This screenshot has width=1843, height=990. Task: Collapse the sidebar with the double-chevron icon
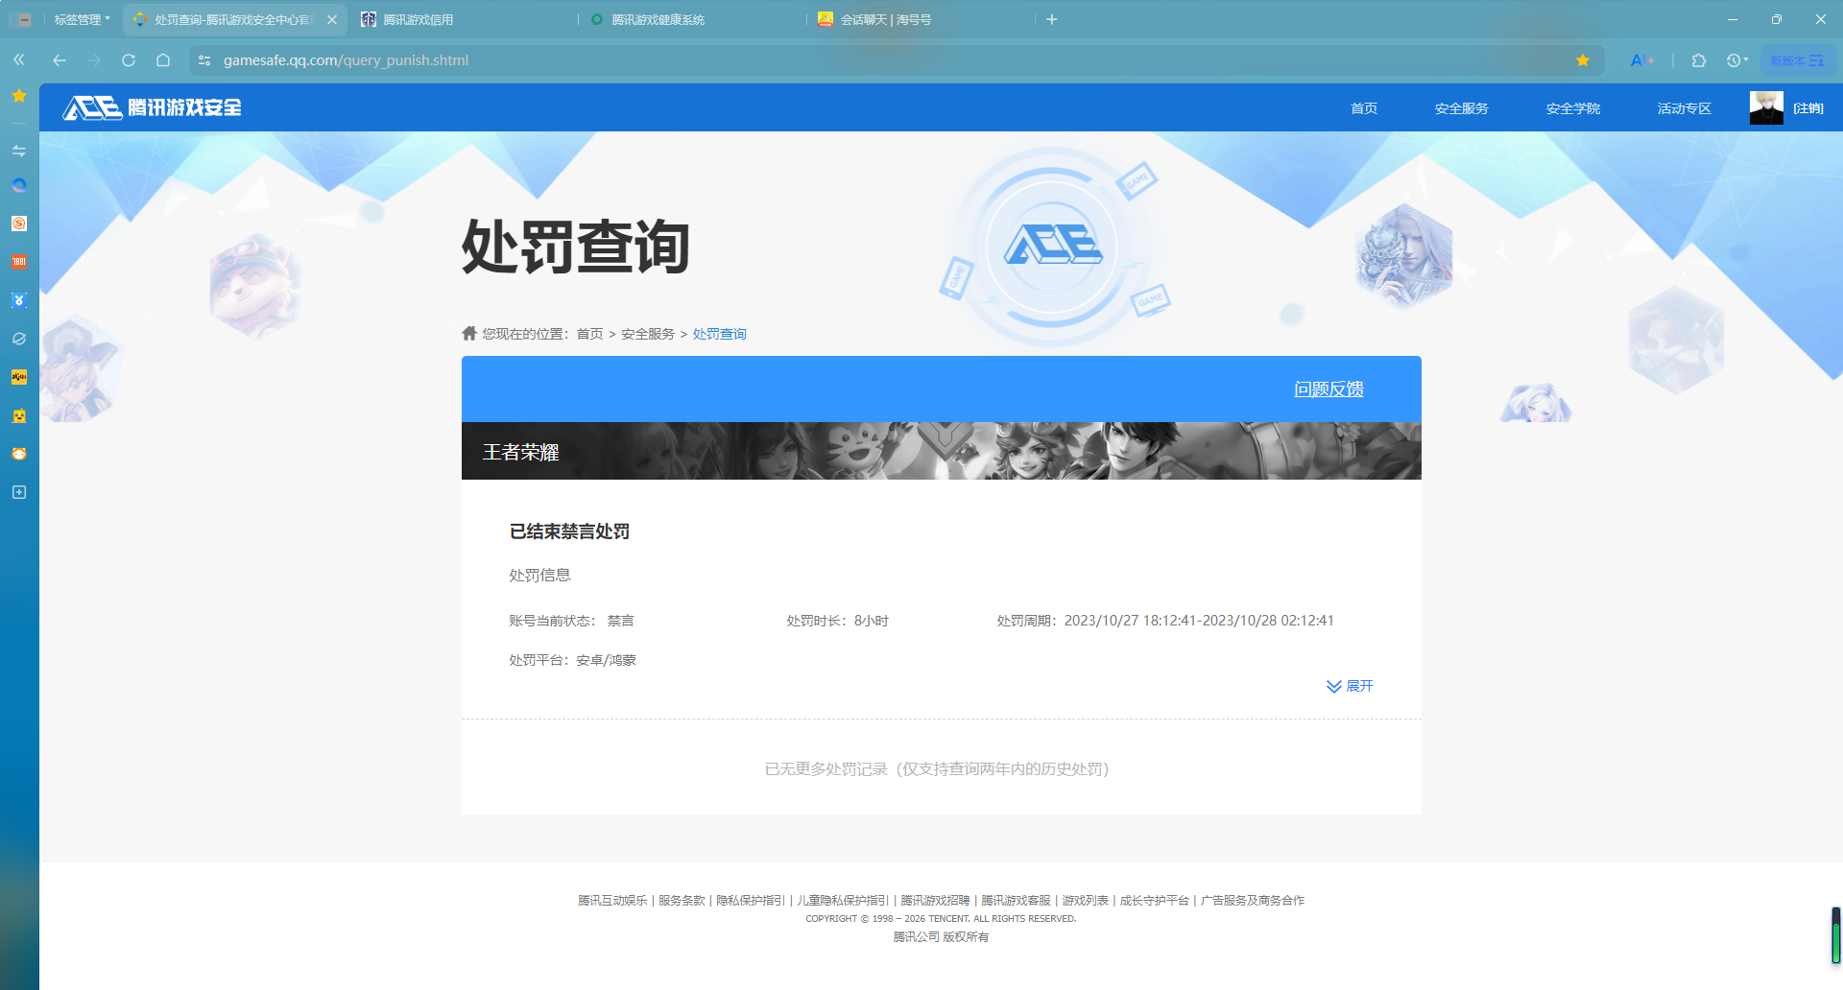click(19, 60)
